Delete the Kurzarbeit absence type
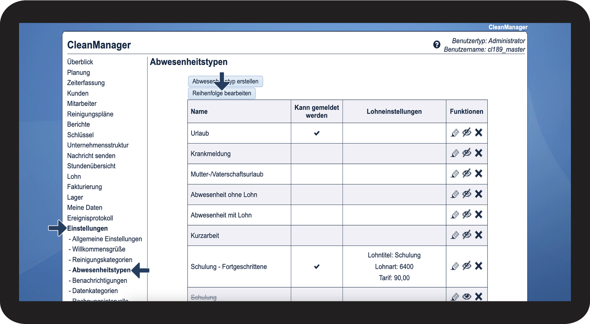The width and height of the screenshot is (590, 324). point(478,235)
